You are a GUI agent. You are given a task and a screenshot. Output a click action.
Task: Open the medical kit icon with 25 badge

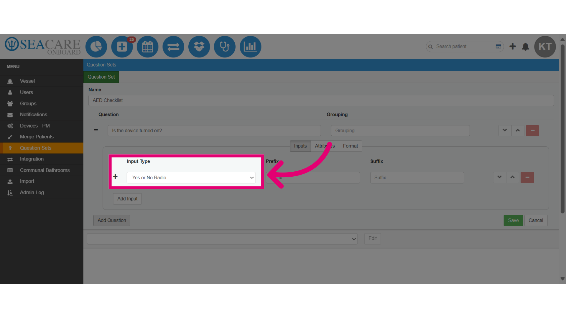pos(122,47)
